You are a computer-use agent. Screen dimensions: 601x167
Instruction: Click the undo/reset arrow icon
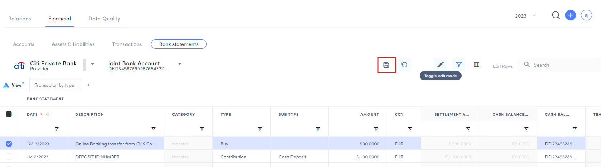pos(404,65)
